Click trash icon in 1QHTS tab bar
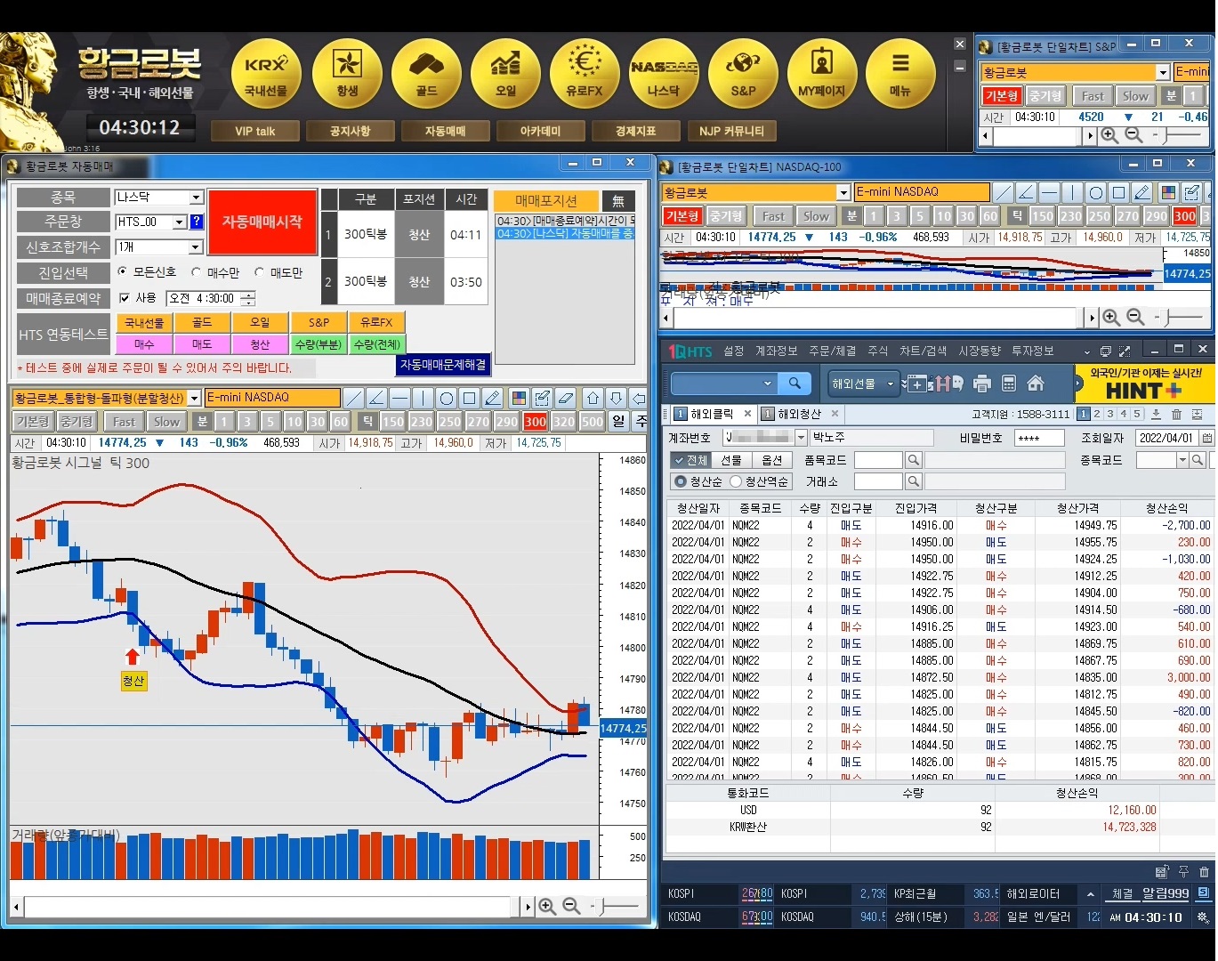 [1176, 414]
